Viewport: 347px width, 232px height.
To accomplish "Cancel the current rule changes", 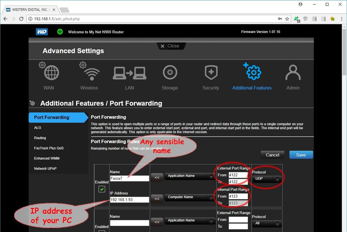I will coord(272,155).
